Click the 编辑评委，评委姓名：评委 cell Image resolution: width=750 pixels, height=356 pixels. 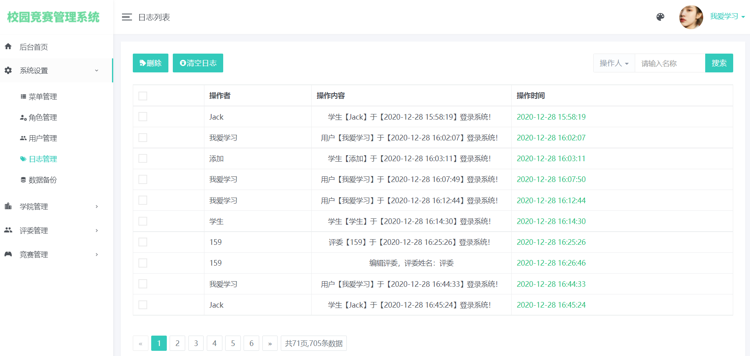(411, 263)
